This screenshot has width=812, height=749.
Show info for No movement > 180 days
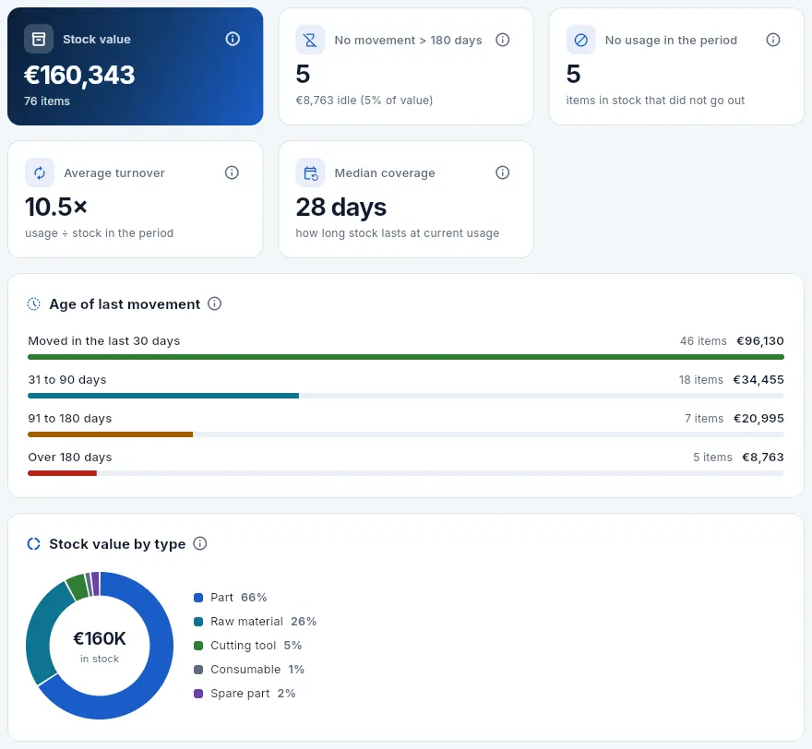tap(502, 40)
